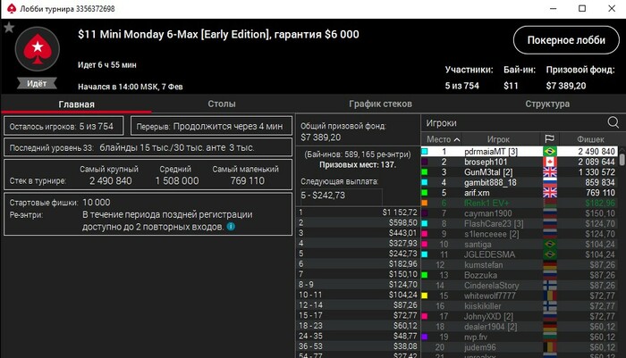
Task: Select eliminated player fRenk1 EV+
Action: pos(520,203)
